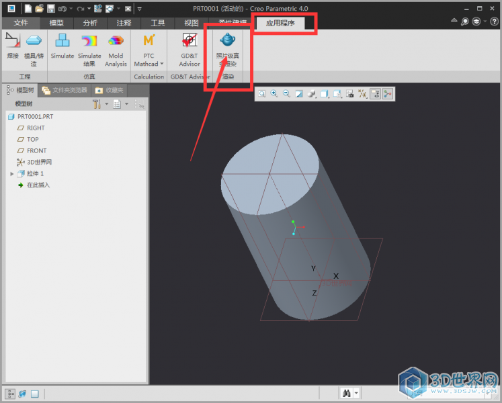Screen dimensions: 502x403
Task: Open saved orientations cube list
Action: pyautogui.click(x=325, y=94)
